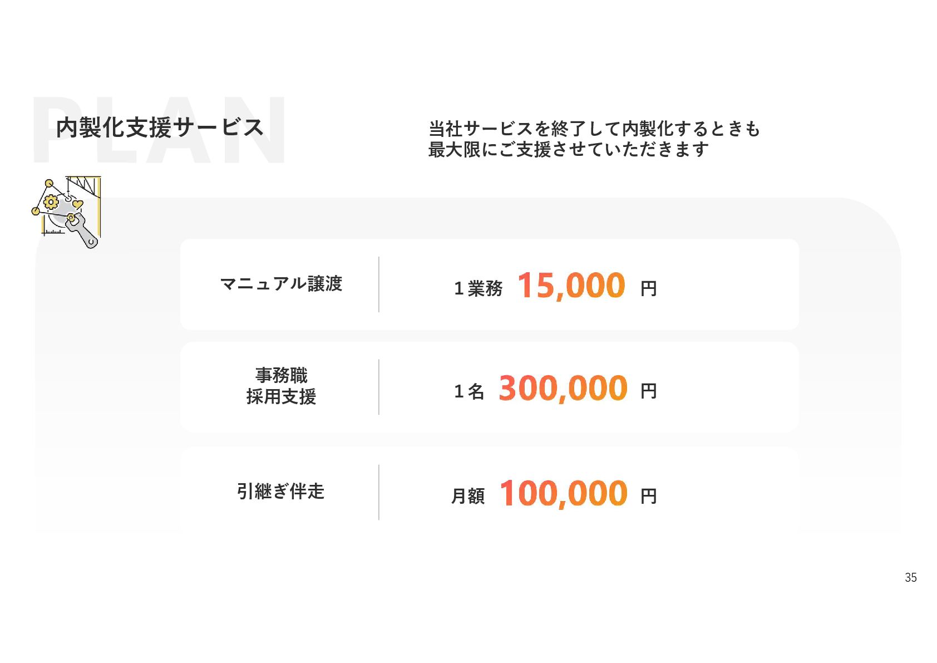The width and height of the screenshot is (937, 663).
Task: Click the 100,000 price figure
Action: tap(564, 493)
